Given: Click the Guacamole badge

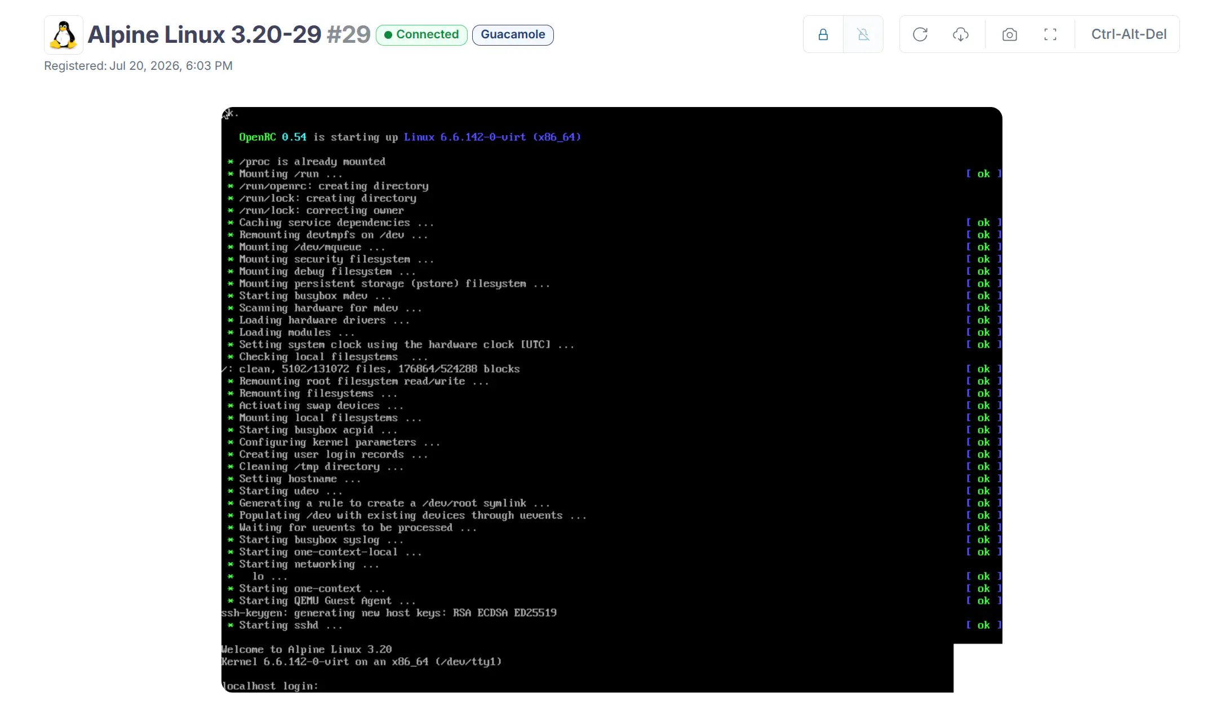Looking at the screenshot, I should (x=513, y=35).
